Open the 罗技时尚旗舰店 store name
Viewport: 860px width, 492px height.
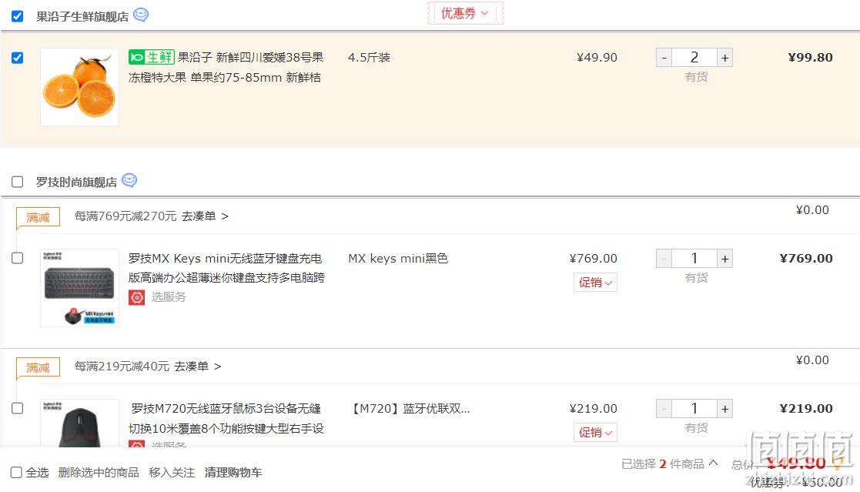(x=77, y=182)
